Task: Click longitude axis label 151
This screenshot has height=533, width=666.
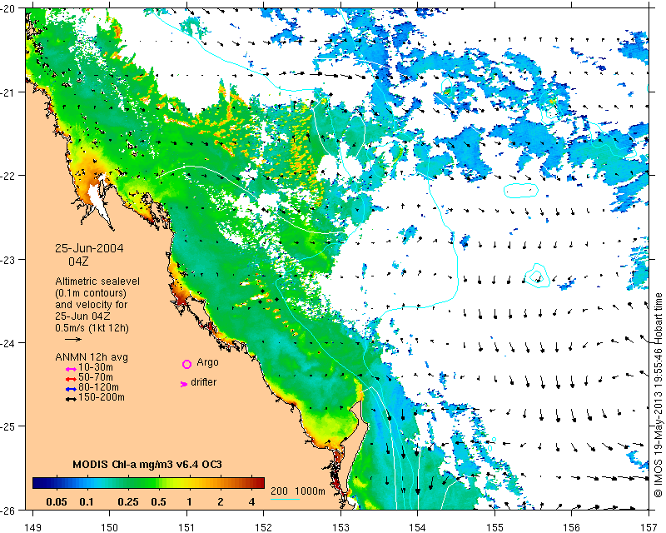Action: [x=186, y=527]
